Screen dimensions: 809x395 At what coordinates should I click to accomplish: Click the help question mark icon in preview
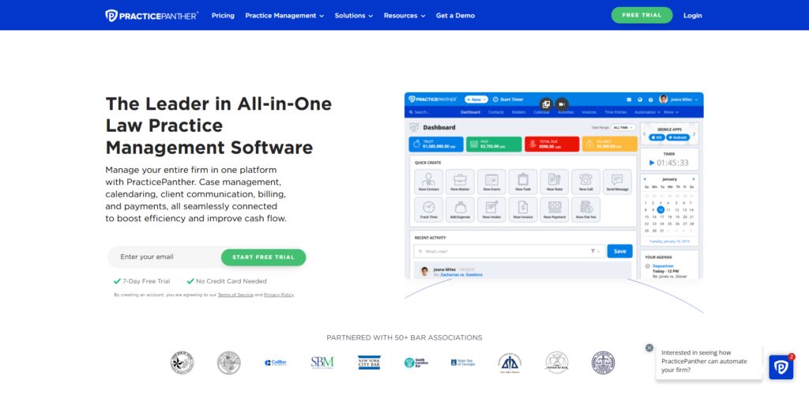(651, 100)
